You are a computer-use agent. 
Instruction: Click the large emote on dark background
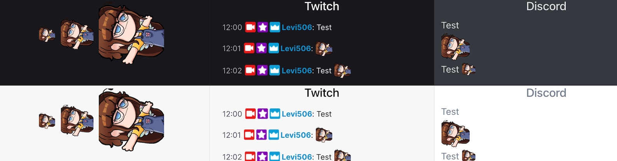pyautogui.click(x=131, y=34)
